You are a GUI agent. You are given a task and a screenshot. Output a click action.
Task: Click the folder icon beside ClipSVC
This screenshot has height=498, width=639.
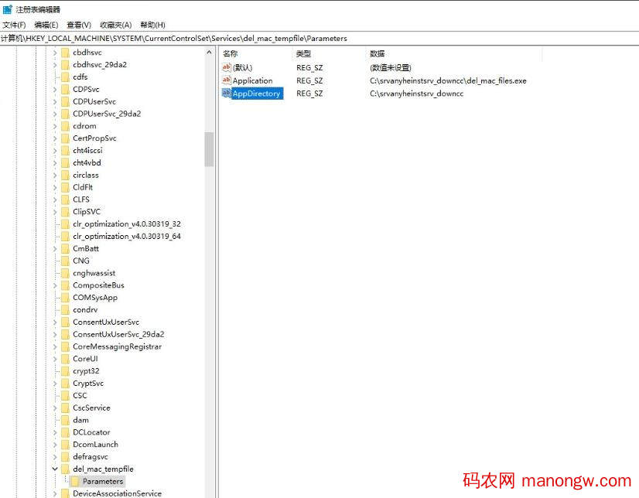pyautogui.click(x=65, y=211)
